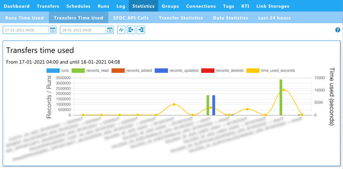The image size is (343, 169).
Task: Click the start date field 17-01-2021 04:00
Action: click(x=26, y=30)
